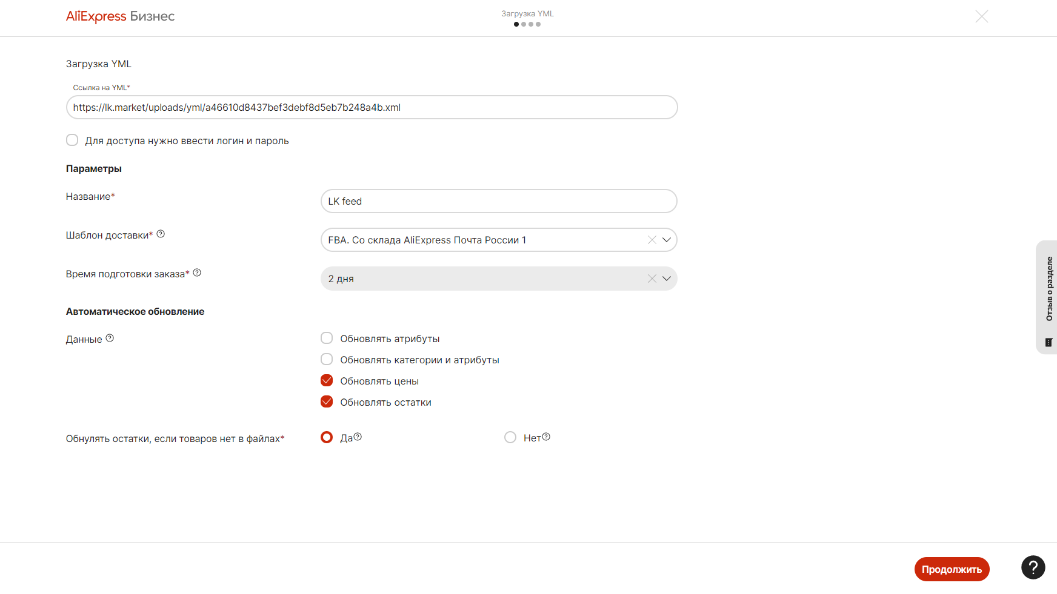Enable login and password access checkbox
The width and height of the screenshot is (1057, 594).
(72, 140)
